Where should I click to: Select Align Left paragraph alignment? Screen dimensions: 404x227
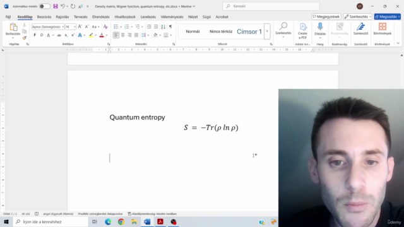[x=116, y=35]
